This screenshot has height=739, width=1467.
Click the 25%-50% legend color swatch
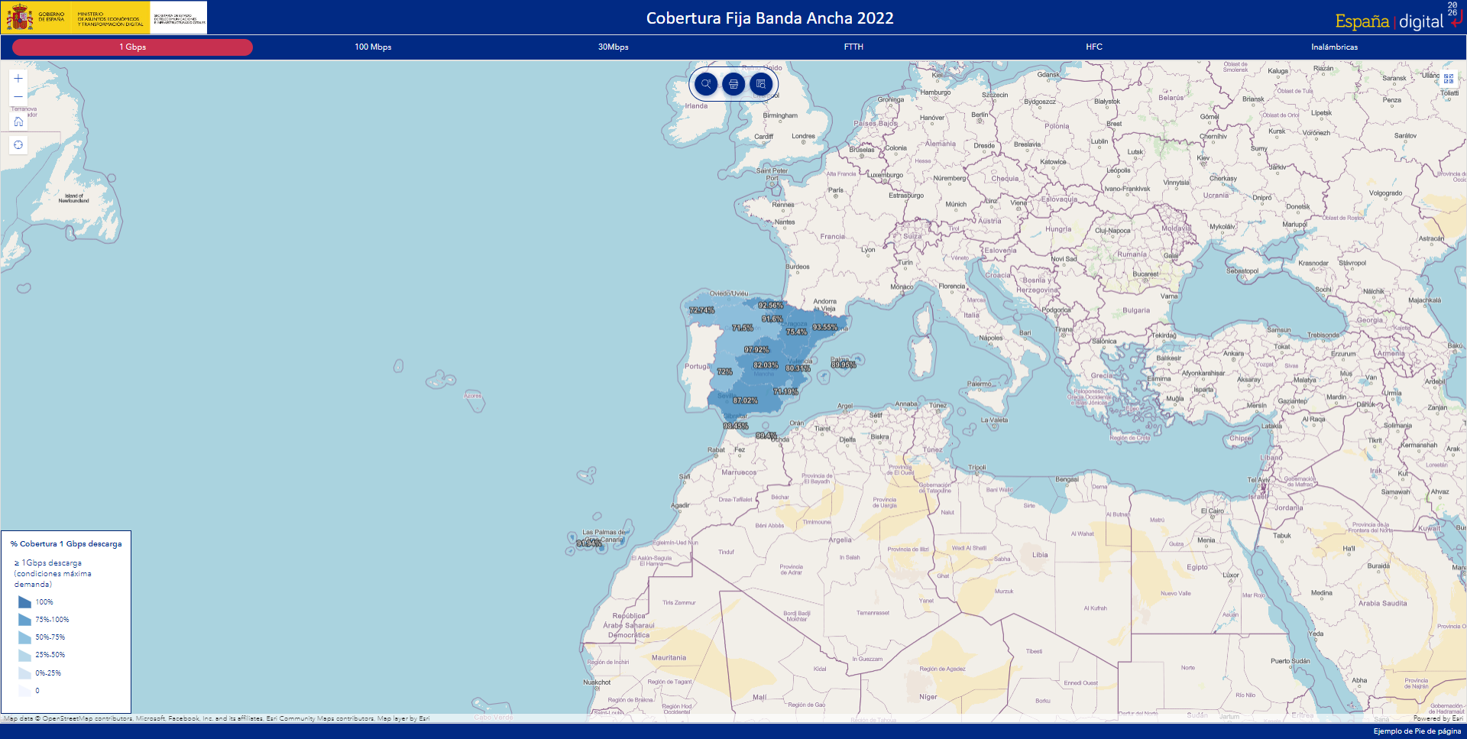click(x=24, y=655)
